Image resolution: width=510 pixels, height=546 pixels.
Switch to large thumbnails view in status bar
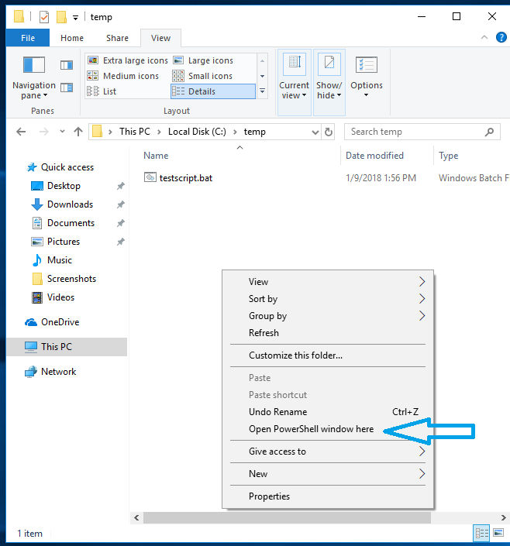pos(497,533)
